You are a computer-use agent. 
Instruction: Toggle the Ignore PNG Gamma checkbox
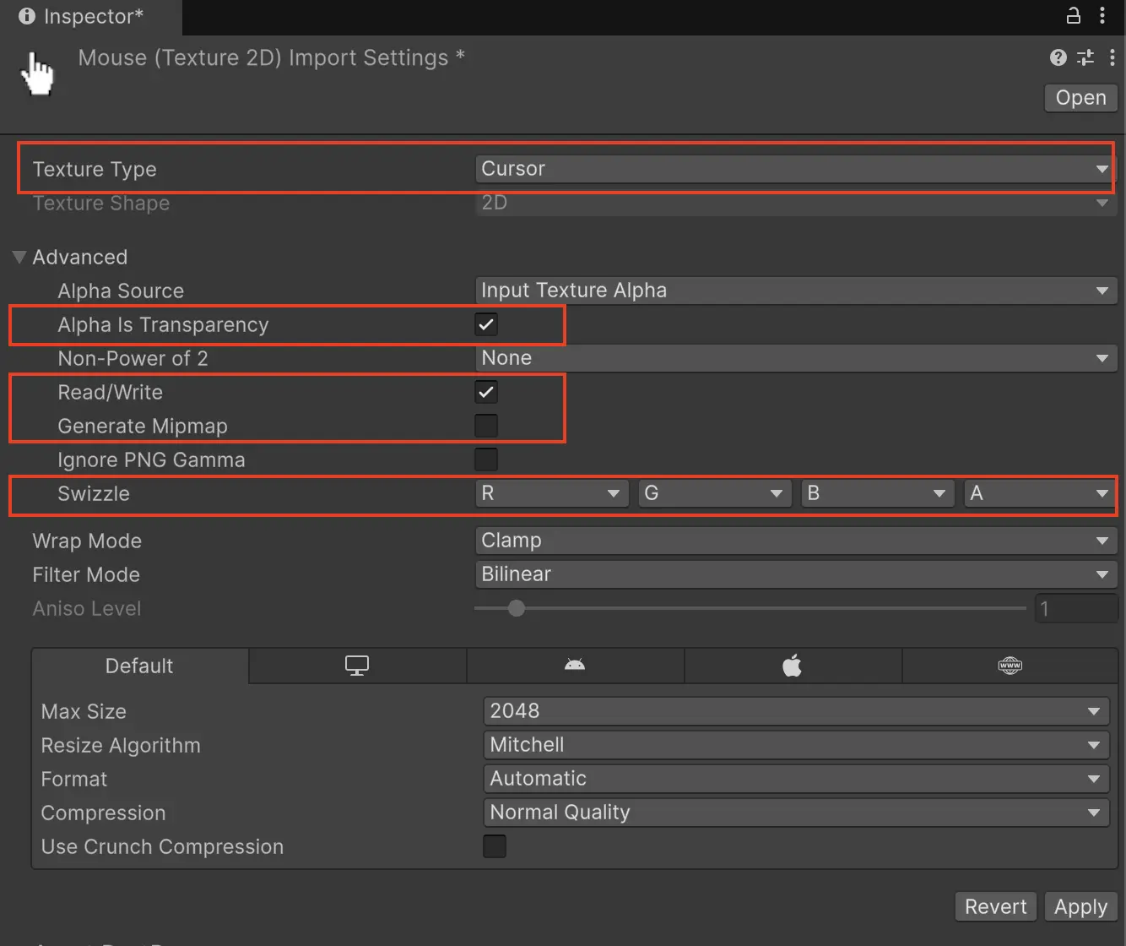tap(486, 459)
